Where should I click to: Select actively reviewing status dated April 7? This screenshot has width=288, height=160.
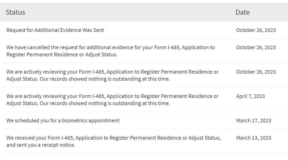pyautogui.click(x=112, y=100)
